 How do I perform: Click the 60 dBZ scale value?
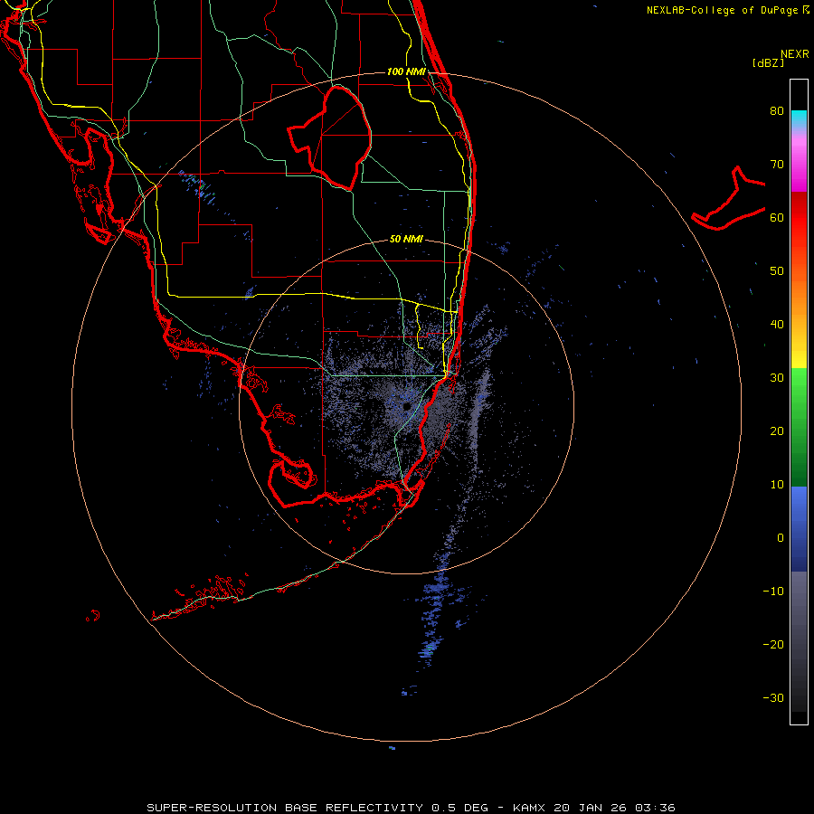[x=777, y=217]
